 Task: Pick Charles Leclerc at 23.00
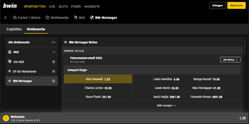click(x=98, y=88)
